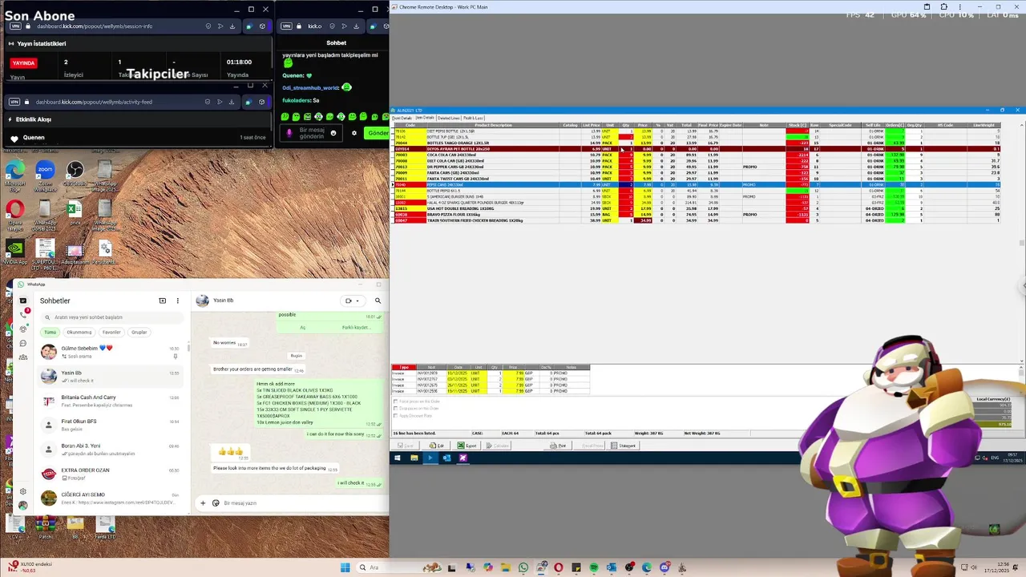Image resolution: width=1026 pixels, height=577 pixels.
Task: Open WhatsApp icon on local taskbar
Action: click(523, 567)
